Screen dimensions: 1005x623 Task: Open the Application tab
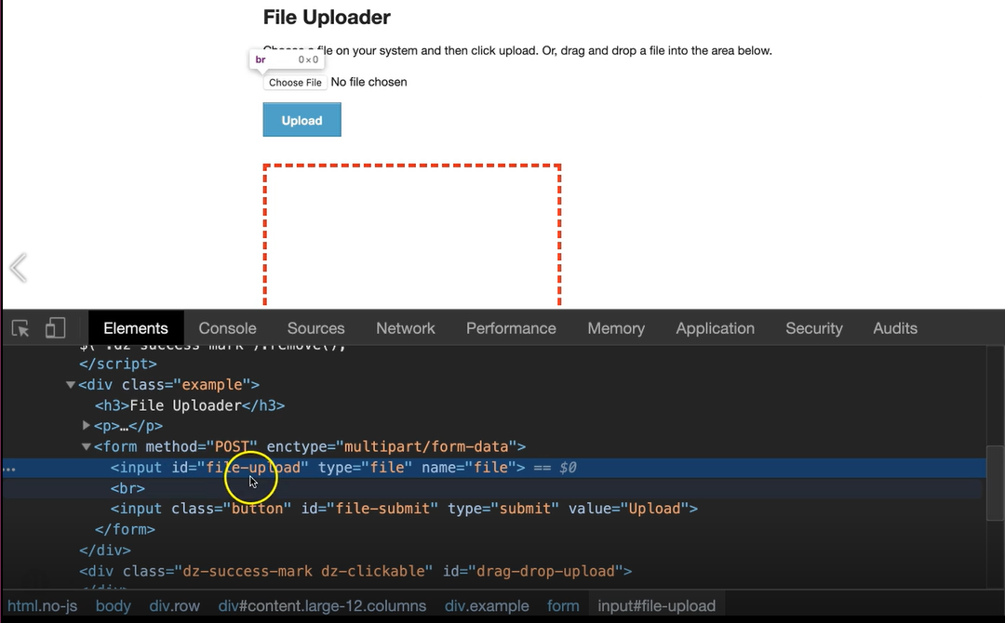716,328
